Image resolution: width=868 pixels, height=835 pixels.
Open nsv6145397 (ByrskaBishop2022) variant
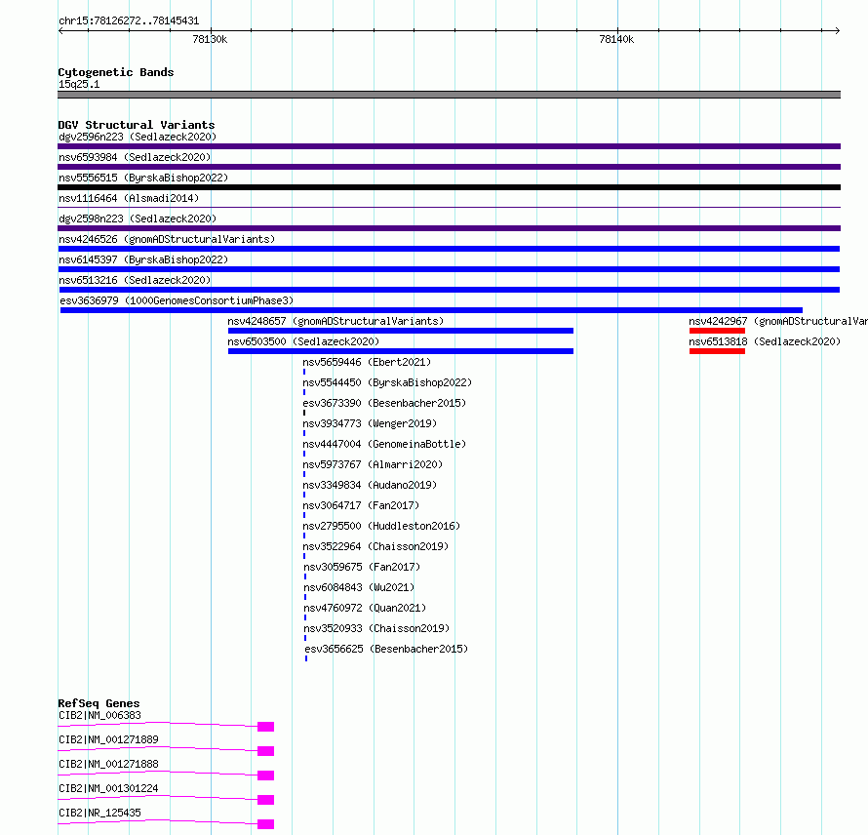point(143,259)
